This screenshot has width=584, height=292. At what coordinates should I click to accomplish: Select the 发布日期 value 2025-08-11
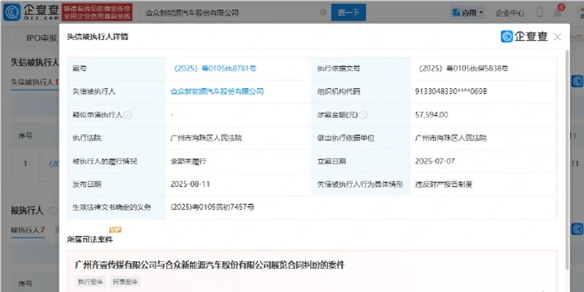tap(190, 184)
